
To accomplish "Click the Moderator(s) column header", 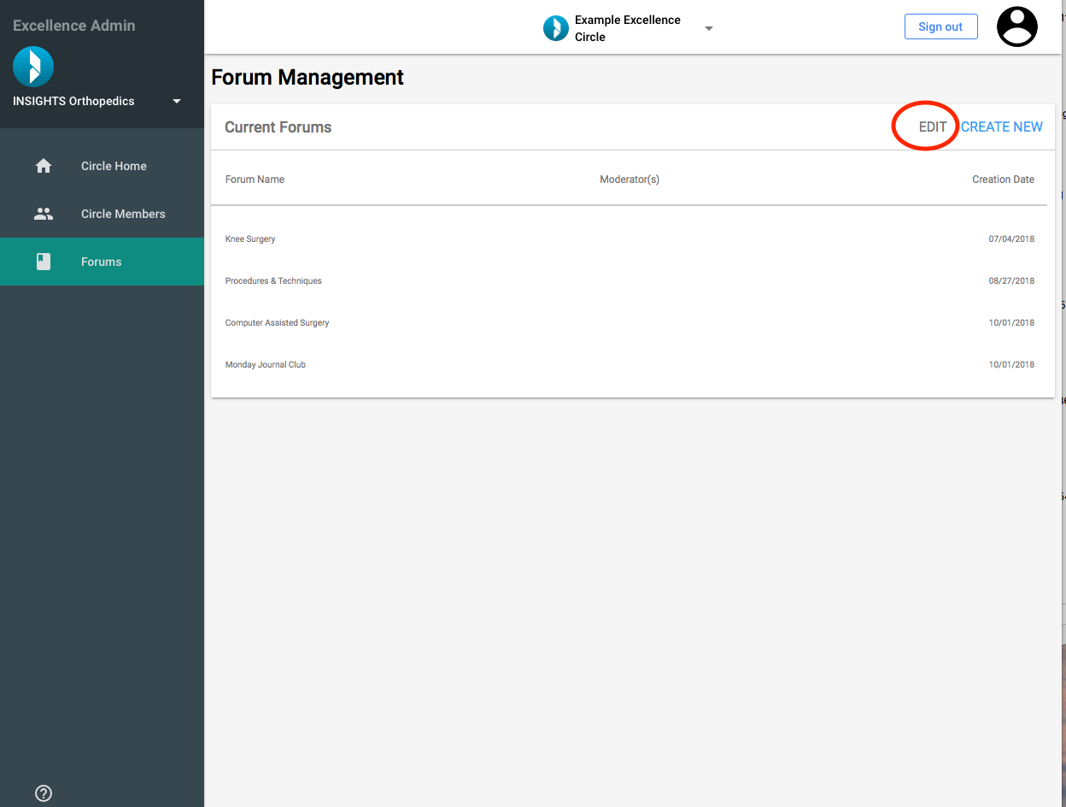I will [x=630, y=180].
